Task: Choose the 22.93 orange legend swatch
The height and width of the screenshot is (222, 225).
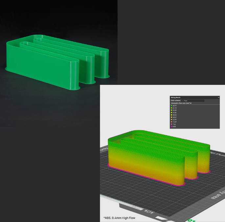Action: pyautogui.click(x=171, y=119)
